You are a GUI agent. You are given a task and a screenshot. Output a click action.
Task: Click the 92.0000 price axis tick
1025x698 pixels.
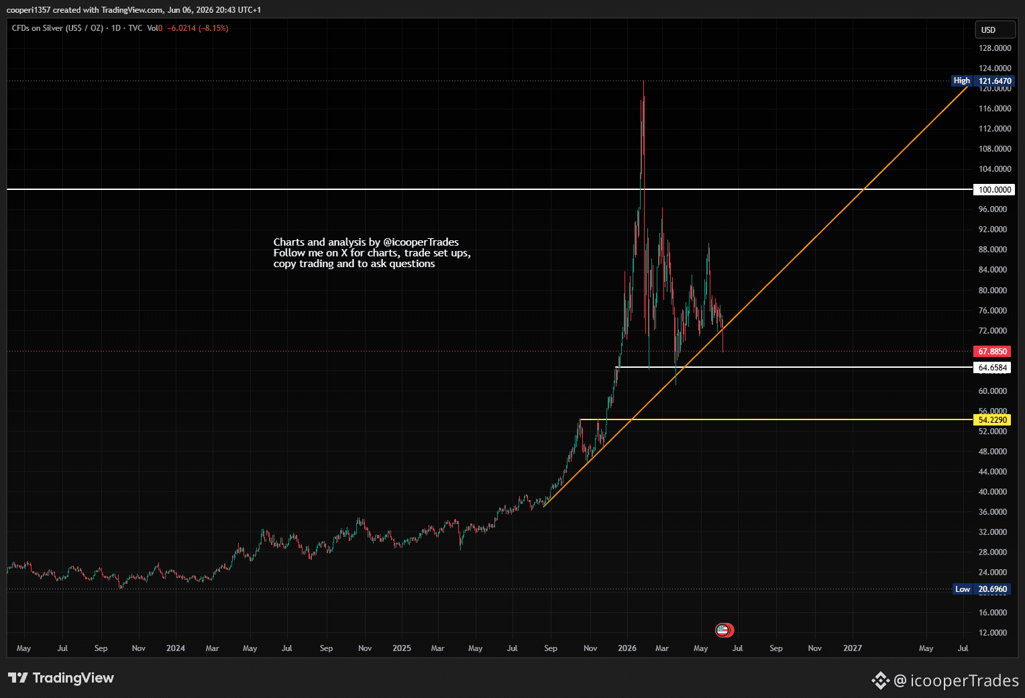[993, 230]
